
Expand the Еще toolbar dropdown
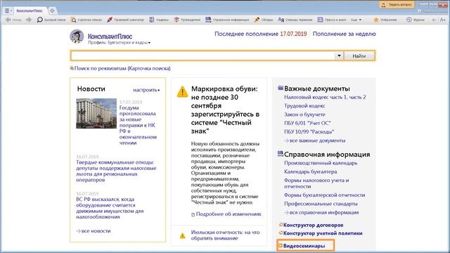point(356,20)
